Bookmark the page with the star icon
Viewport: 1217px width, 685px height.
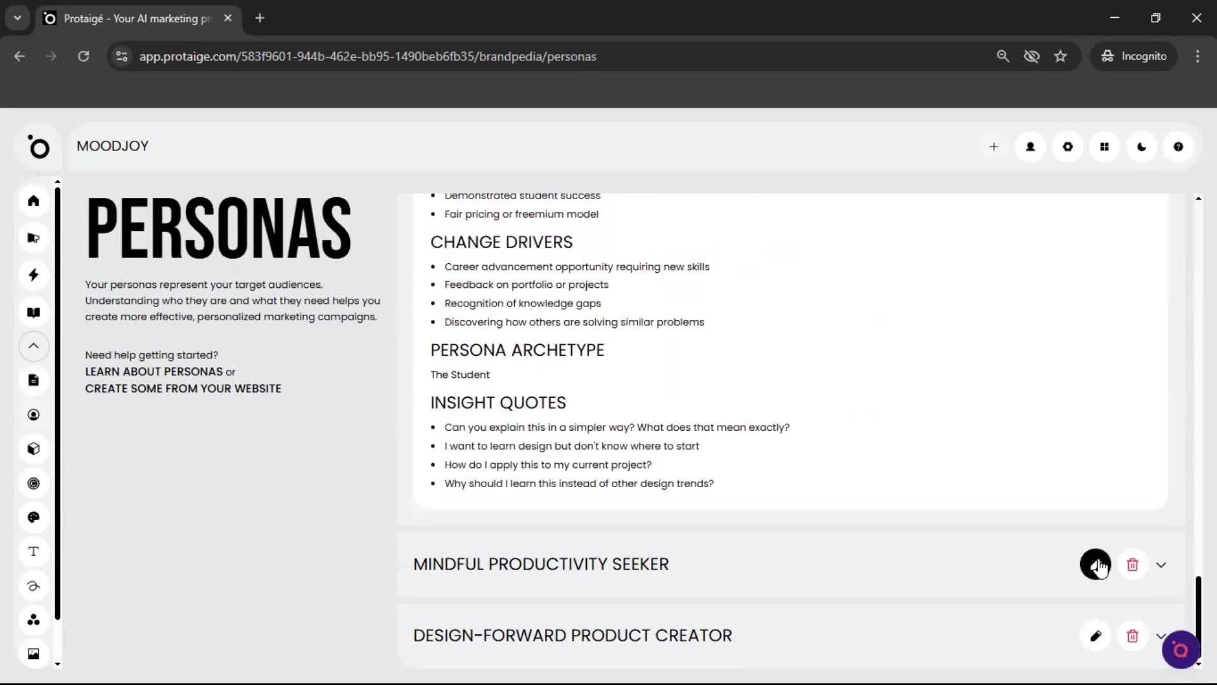[x=1060, y=56]
